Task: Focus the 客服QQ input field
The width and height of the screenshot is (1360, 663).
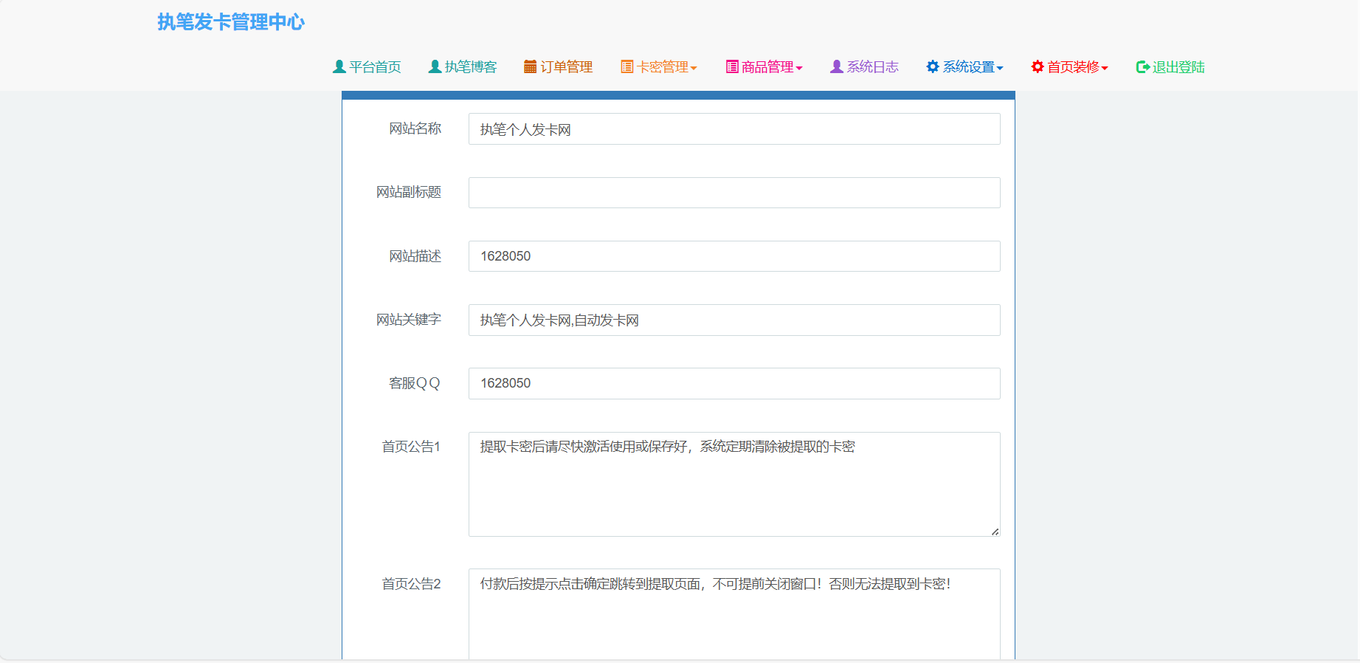Action: coord(734,383)
